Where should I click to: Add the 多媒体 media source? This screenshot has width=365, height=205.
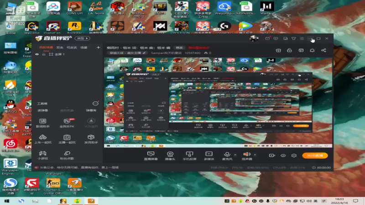pyautogui.click(x=209, y=156)
